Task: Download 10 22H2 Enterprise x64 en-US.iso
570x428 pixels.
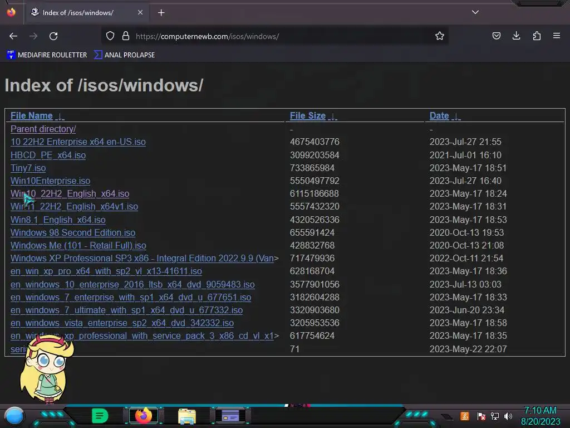Action: point(78,142)
